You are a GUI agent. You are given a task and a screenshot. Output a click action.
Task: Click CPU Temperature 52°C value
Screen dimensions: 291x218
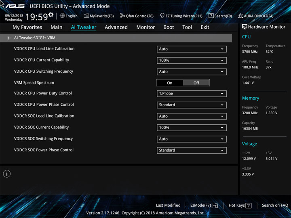click(269, 52)
